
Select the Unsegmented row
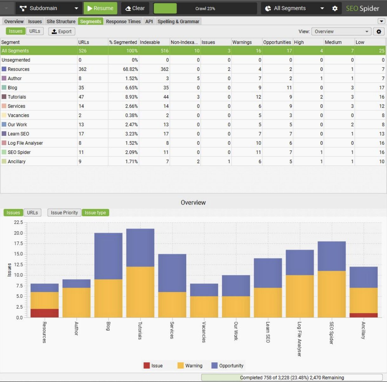pos(193,60)
